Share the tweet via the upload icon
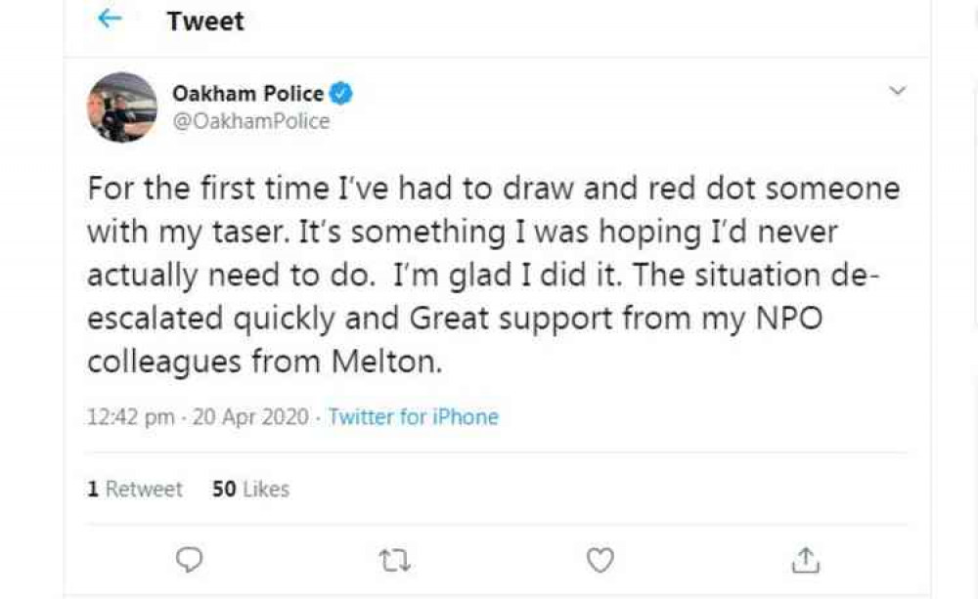Image resolution: width=978 pixels, height=599 pixels. pyautogui.click(x=805, y=560)
